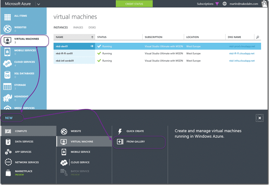This screenshot has height=185, width=269.
Task: Click the Credit Status button
Action: point(134,4)
